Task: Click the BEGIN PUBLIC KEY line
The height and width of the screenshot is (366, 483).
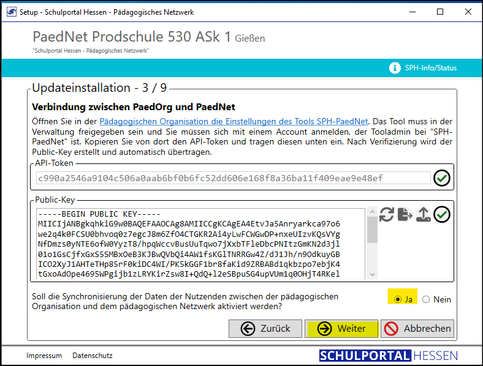Action: [99, 214]
